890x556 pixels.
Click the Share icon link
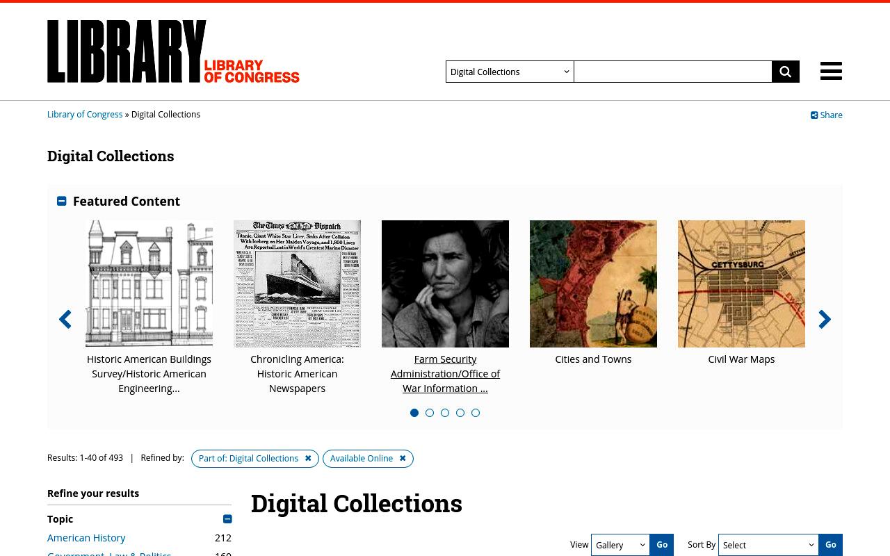826,115
